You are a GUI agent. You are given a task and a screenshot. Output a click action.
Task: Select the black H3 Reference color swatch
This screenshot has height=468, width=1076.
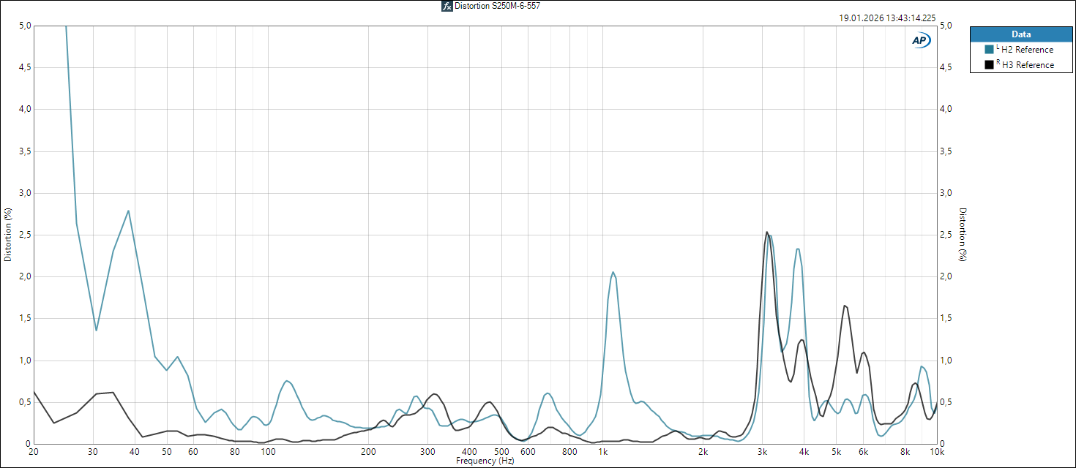coord(989,64)
